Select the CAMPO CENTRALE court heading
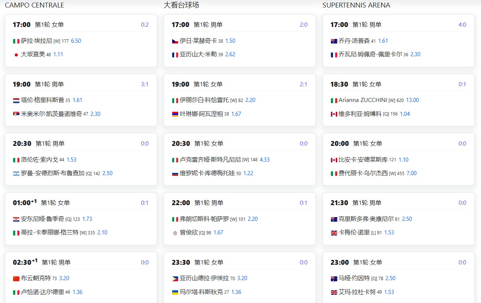 pos(34,5)
